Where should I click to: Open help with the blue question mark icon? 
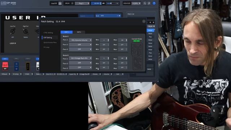pos(154,3)
